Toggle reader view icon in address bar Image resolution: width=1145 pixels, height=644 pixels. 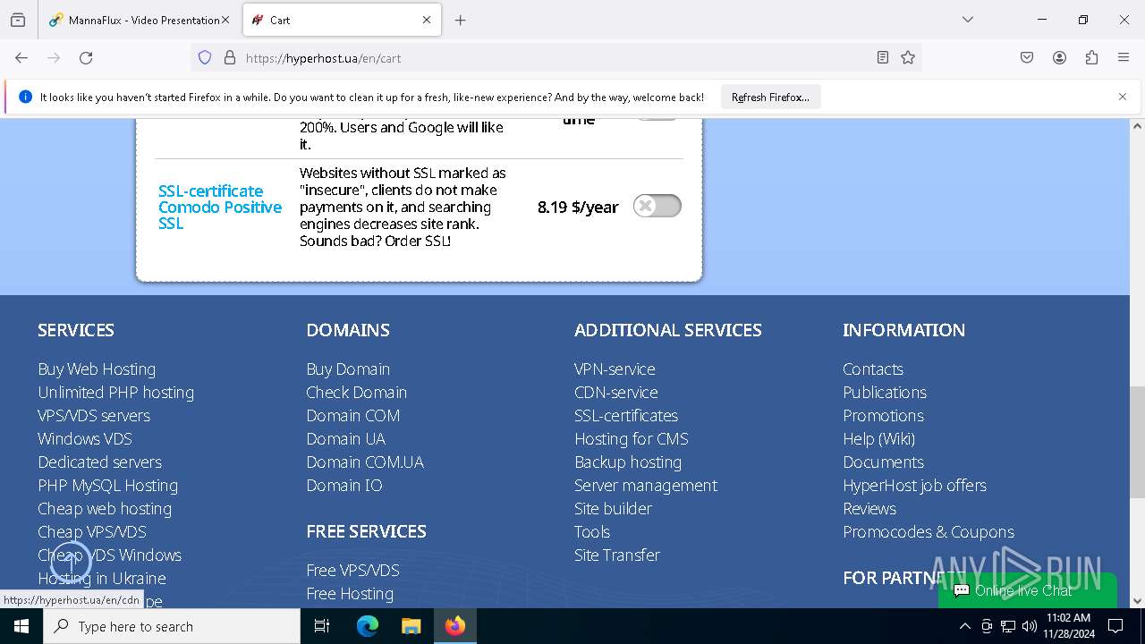coord(883,58)
